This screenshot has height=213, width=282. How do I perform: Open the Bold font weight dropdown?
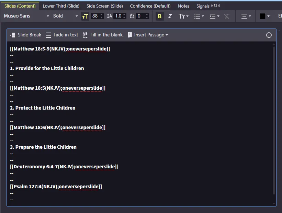coord(66,16)
